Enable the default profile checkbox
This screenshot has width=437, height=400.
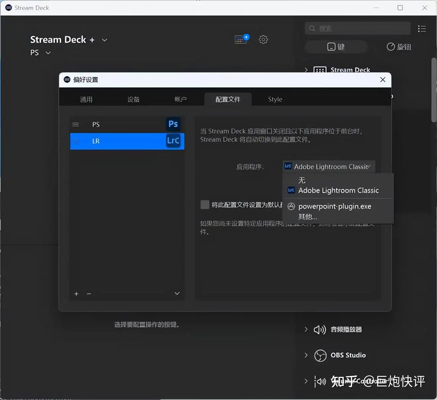tap(205, 205)
